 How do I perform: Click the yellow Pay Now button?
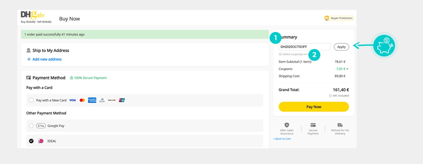(313, 107)
